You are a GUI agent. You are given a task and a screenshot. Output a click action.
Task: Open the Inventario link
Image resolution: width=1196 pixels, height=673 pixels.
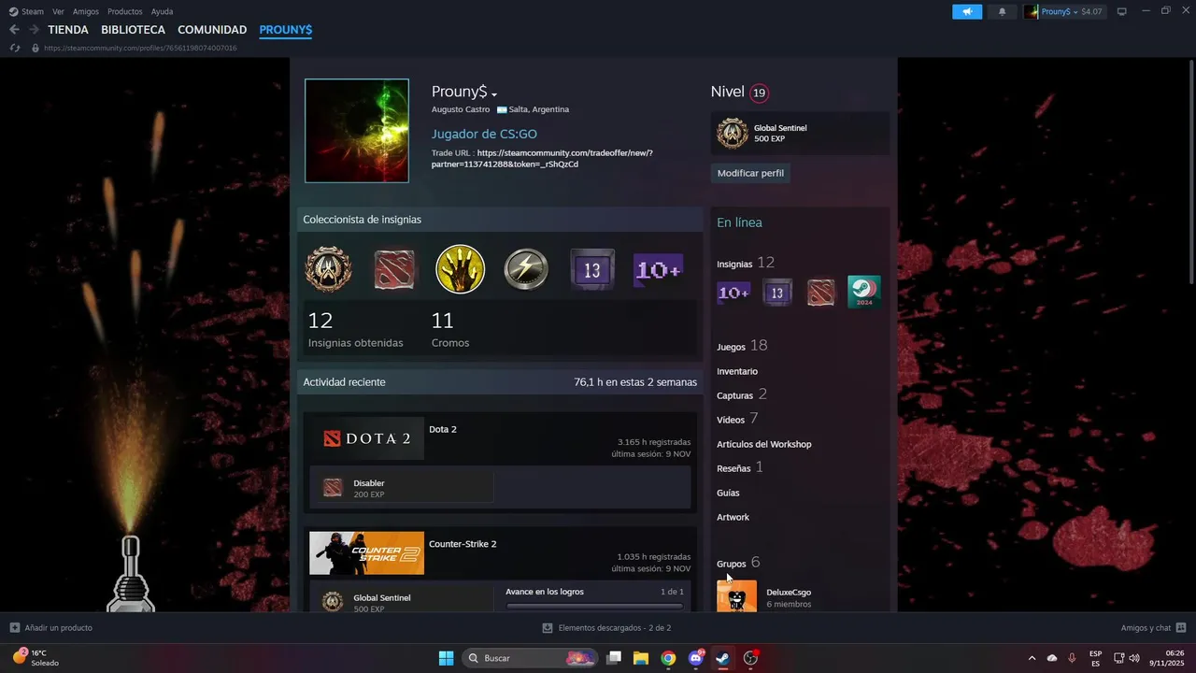737,371
